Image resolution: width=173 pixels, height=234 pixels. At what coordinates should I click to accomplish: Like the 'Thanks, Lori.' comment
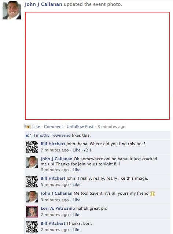coord(77,230)
